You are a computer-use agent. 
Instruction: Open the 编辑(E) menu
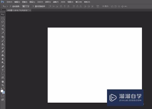pyautogui.click(x=17, y=2)
